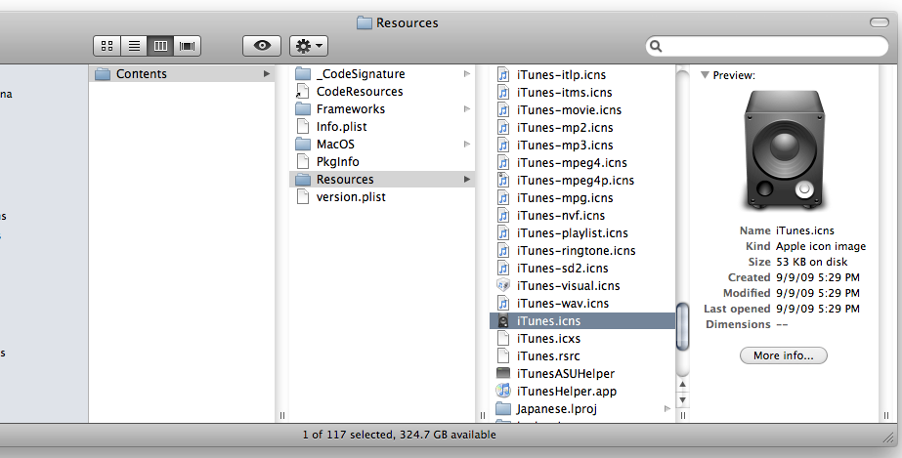Select the PkgInfo file icon
The height and width of the screenshot is (458, 902).
tap(303, 161)
